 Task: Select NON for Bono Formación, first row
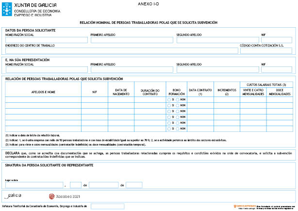(178, 99)
